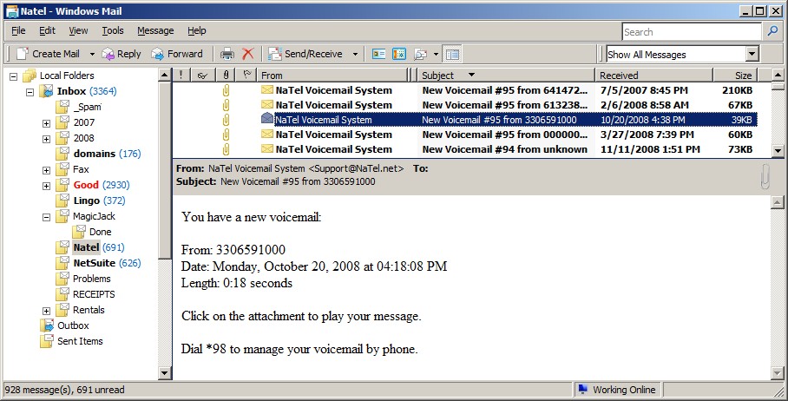Click in the Search input field
Viewport: 788px width, 401px height.
692,31
